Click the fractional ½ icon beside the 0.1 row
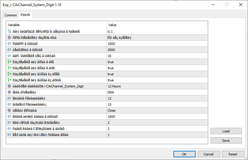248x160 pixels. tap(9, 32)
